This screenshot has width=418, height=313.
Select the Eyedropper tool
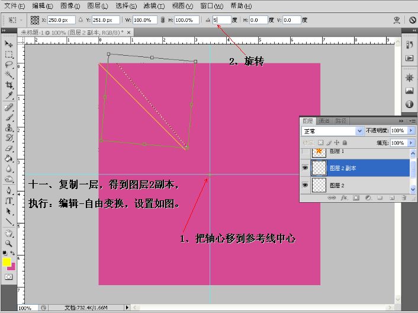(x=9, y=95)
